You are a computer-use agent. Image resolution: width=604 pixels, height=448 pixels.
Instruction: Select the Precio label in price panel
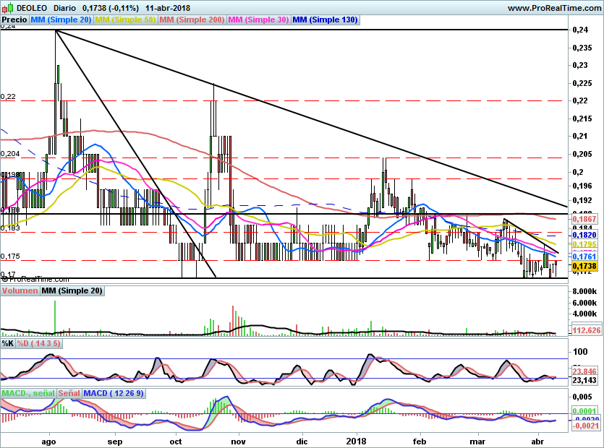(14, 20)
